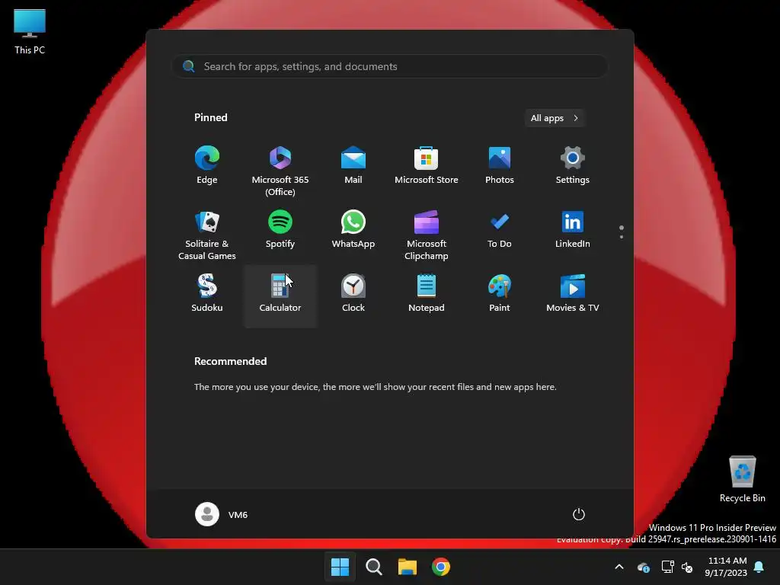The image size is (780, 585).
Task: Show All apps list
Action: point(555,118)
